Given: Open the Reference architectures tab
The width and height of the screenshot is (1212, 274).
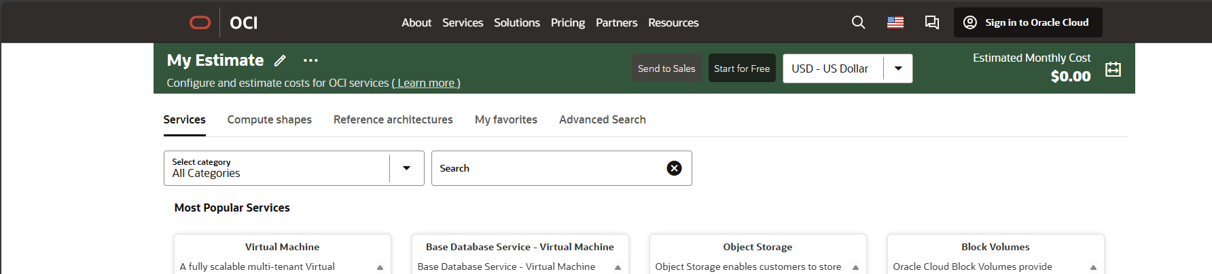Looking at the screenshot, I should pos(393,119).
